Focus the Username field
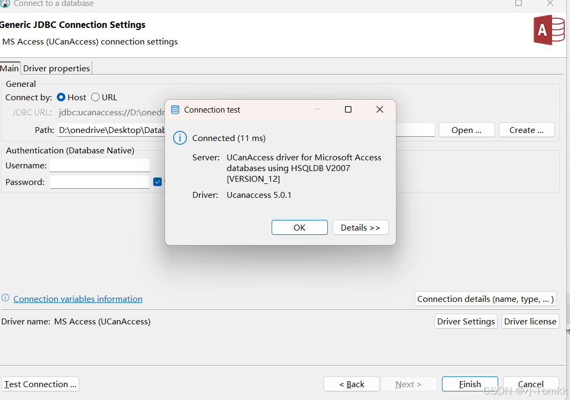This screenshot has width=570, height=400. tap(100, 165)
